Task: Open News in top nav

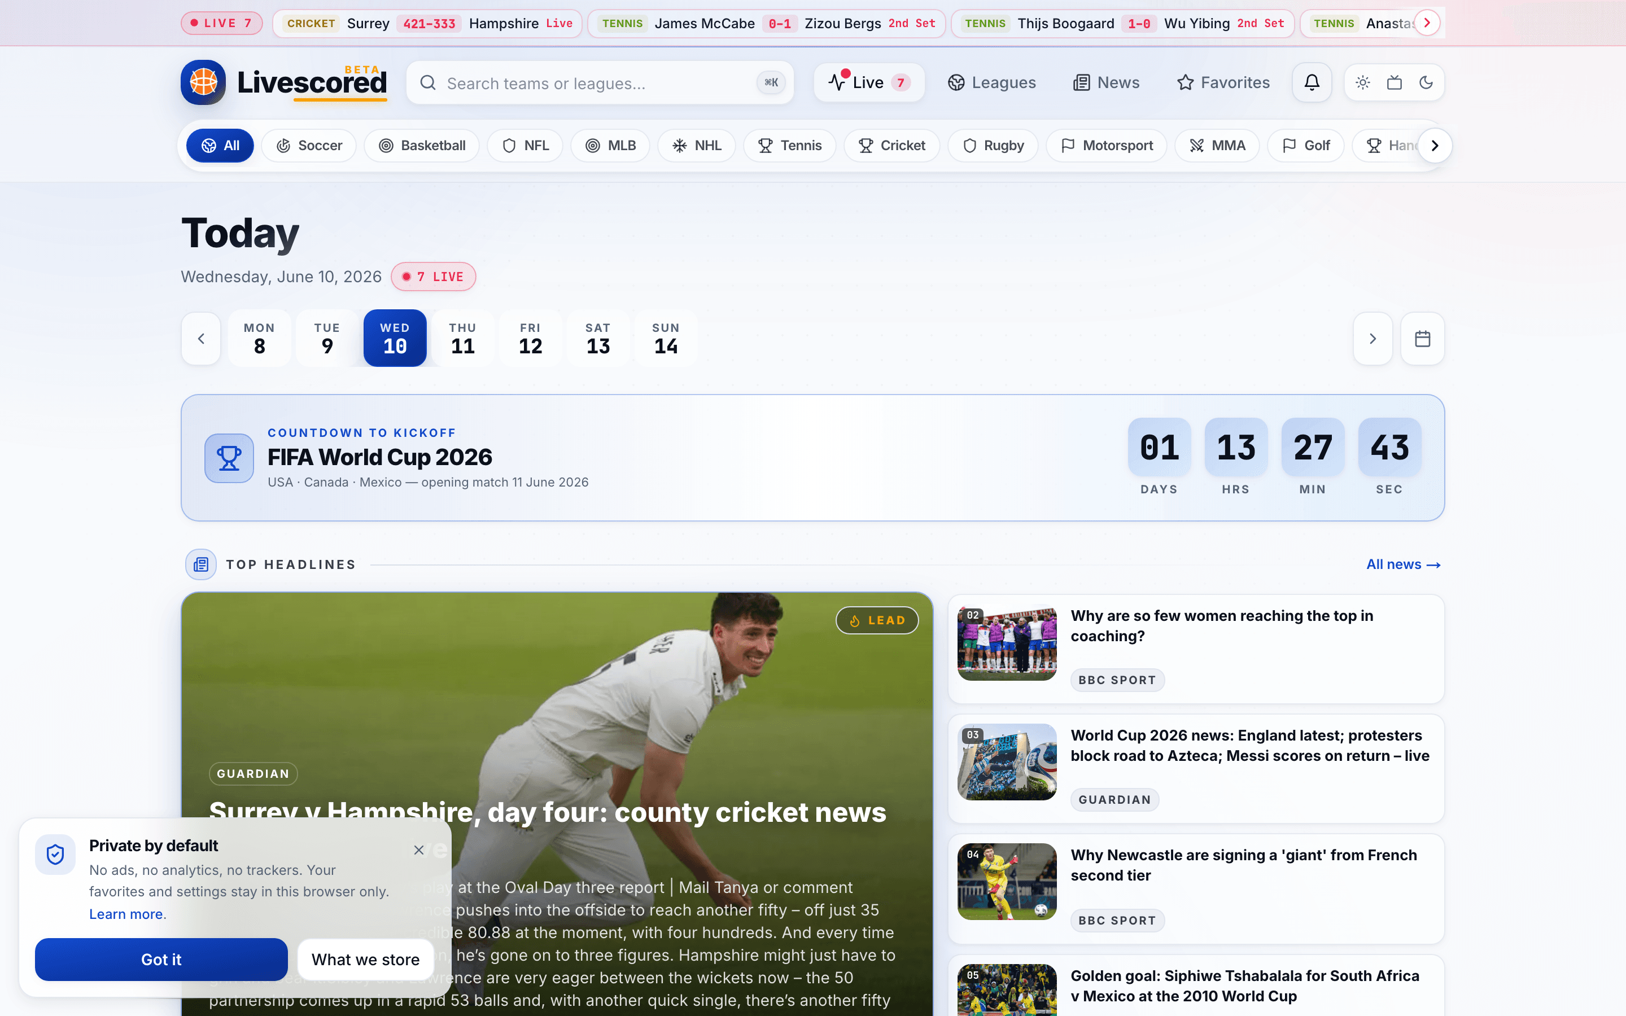Action: (x=1106, y=82)
